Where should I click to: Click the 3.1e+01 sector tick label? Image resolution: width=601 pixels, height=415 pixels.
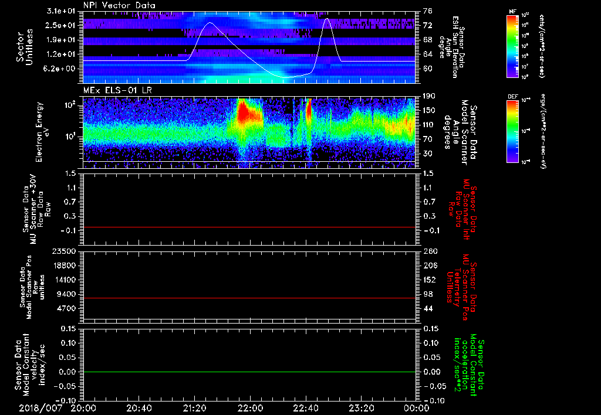[x=61, y=11]
